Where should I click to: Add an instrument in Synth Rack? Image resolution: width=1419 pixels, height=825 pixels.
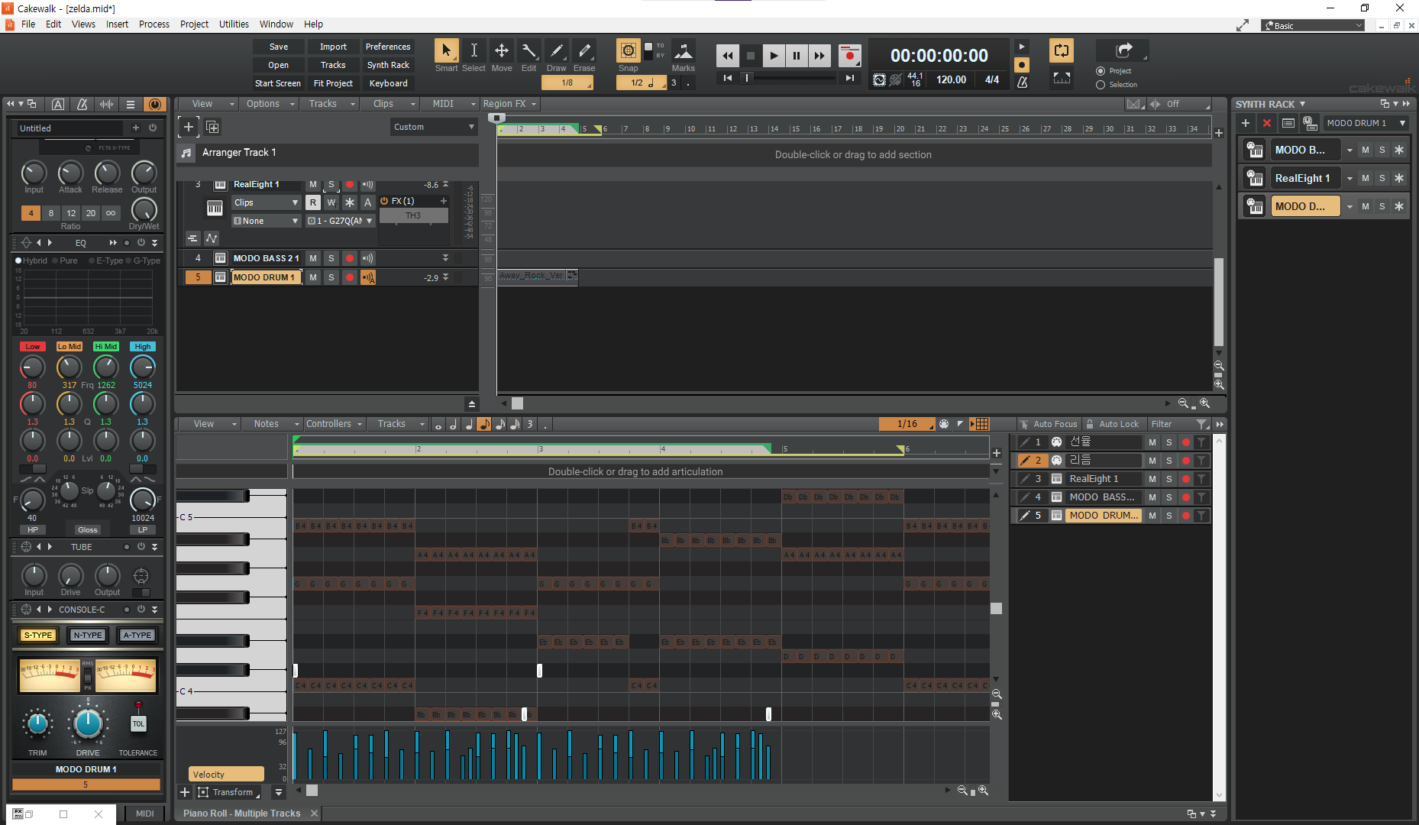click(1246, 123)
